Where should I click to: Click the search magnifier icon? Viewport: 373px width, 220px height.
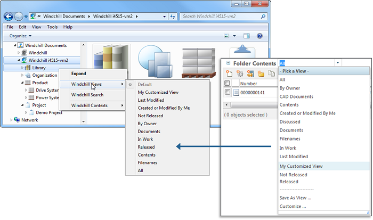click(263, 17)
